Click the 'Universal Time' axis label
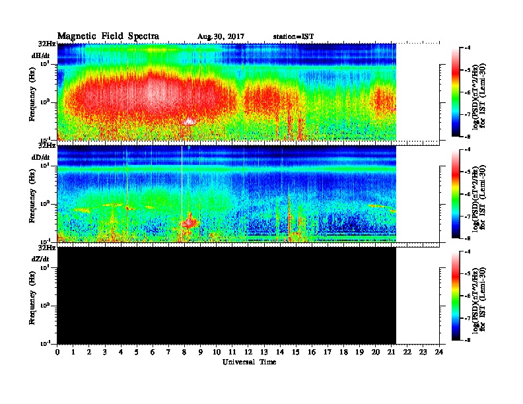The image size is (523, 404). [x=249, y=362]
